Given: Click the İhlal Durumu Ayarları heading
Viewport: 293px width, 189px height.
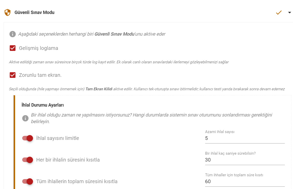Looking at the screenshot, I should click(x=43, y=105).
